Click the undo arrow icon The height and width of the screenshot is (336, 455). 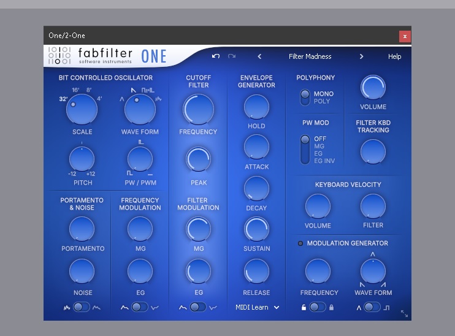(216, 56)
